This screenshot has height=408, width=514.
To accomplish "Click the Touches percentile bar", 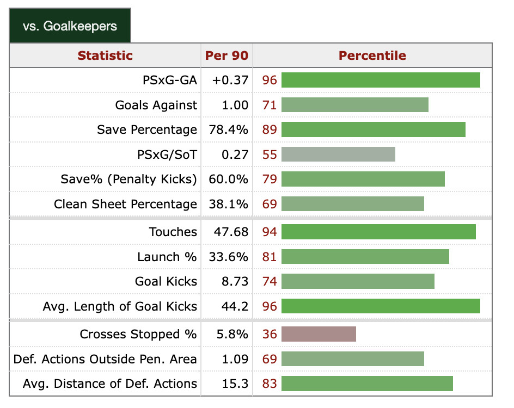I will point(378,232).
